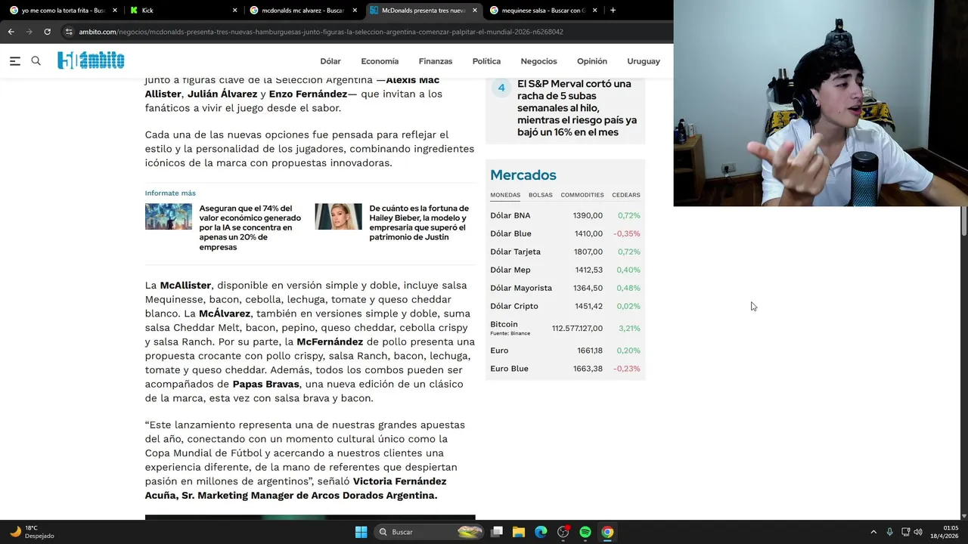This screenshot has height=544, width=968.
Task: Click the Dólar Mayorista row
Action: point(565,288)
